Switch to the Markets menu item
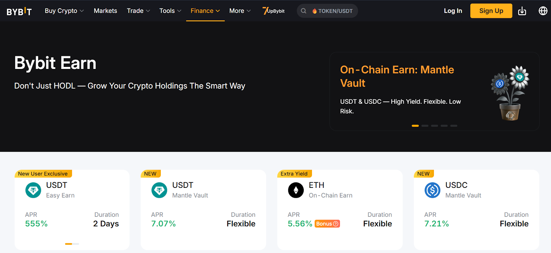551x253 pixels. pyautogui.click(x=105, y=11)
